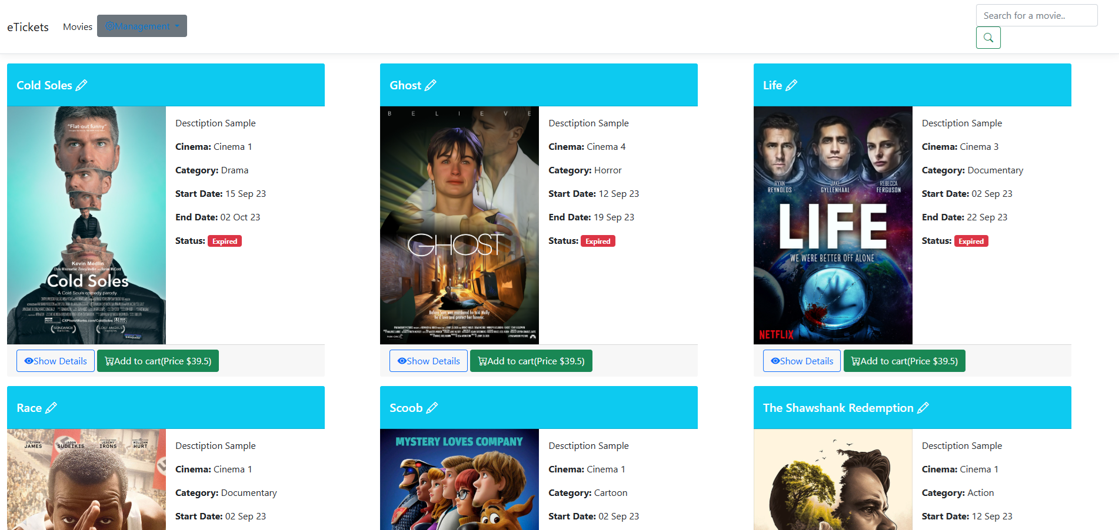Click Category Drama on Cold Soles card

click(x=212, y=170)
